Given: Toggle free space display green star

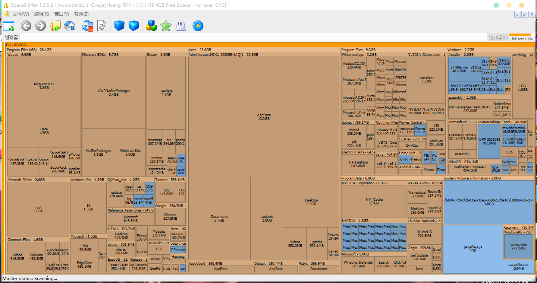Looking at the screenshot, I should pyautogui.click(x=166, y=26).
